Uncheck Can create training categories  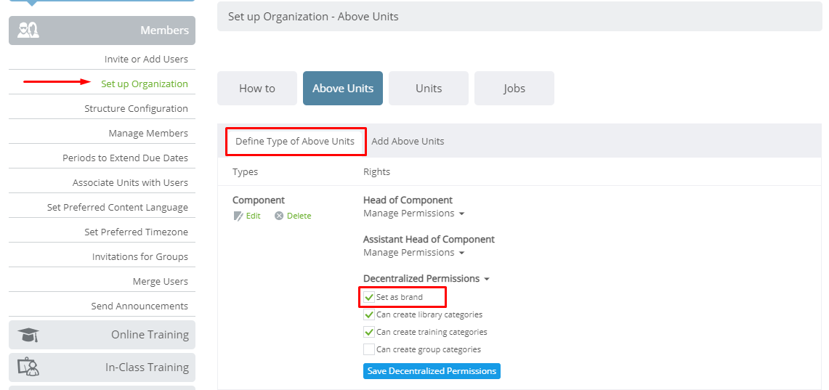(x=368, y=332)
